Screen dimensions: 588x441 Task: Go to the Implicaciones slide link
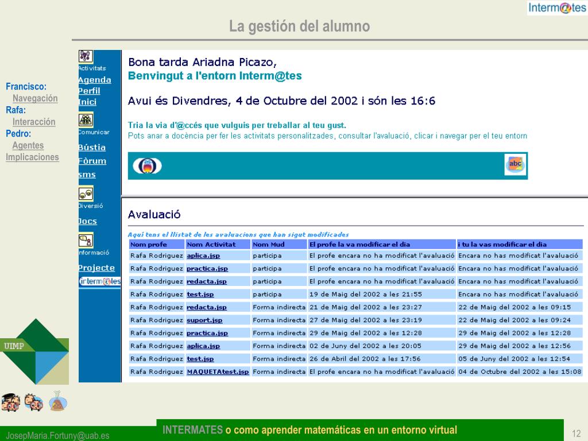tap(32, 157)
